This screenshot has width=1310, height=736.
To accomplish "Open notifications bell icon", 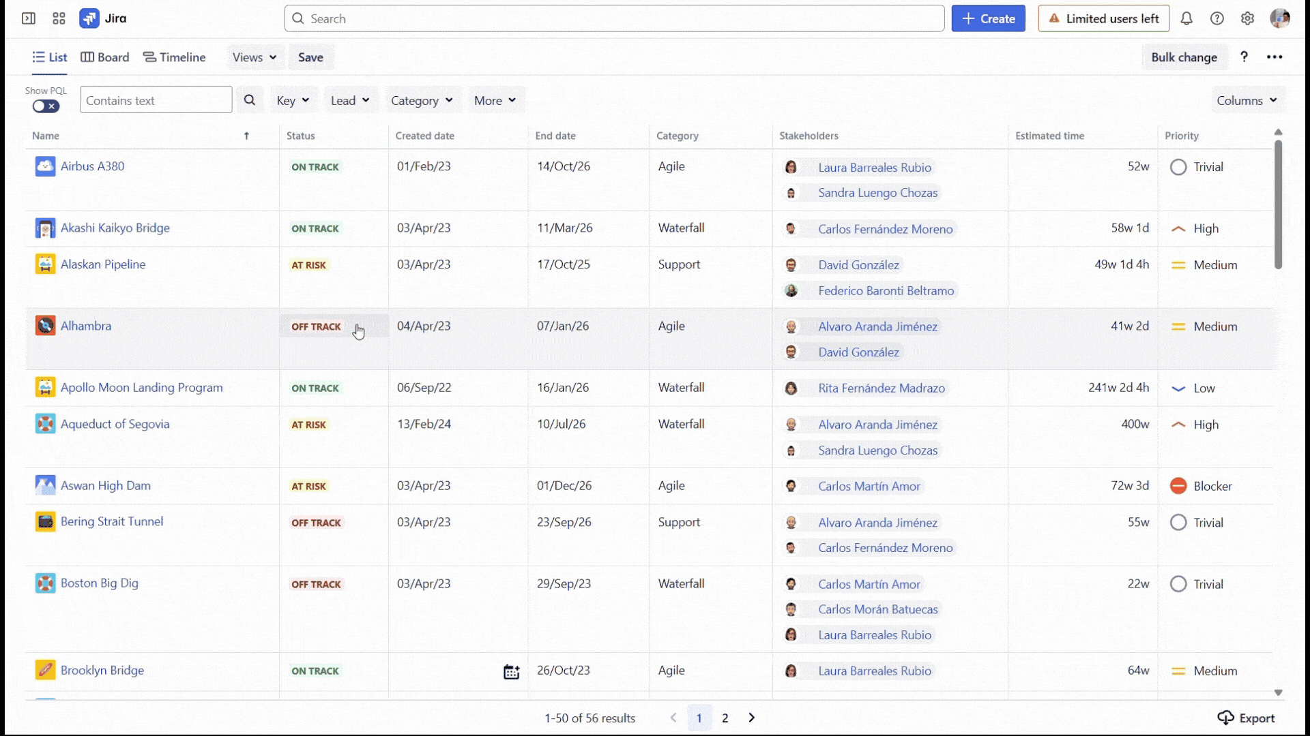I will tap(1187, 18).
